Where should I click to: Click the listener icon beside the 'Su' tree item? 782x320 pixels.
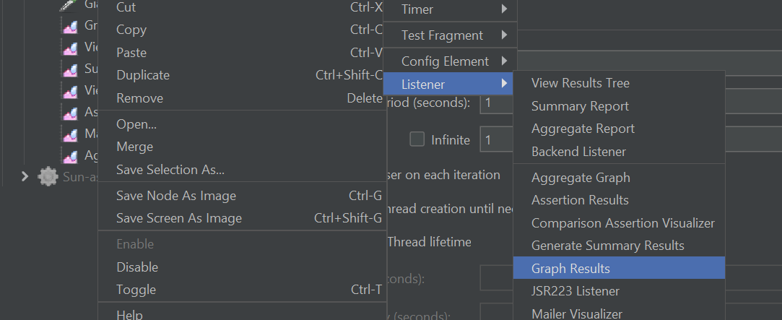pyautogui.click(x=70, y=71)
